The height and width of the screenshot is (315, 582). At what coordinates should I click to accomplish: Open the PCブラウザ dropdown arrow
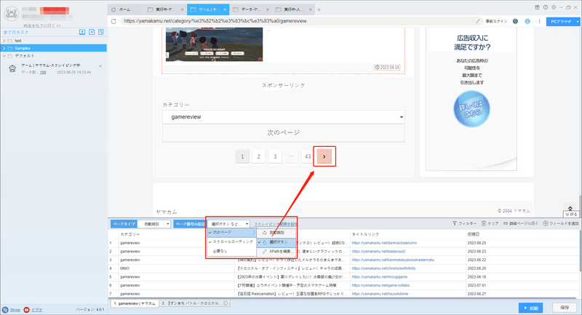[x=577, y=22]
